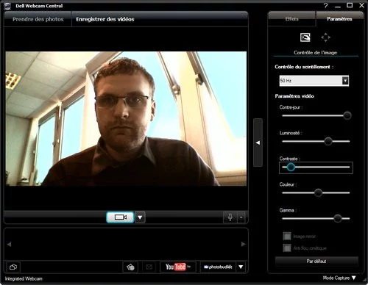Show next thumbnails with the right arrow
The height and width of the screenshot is (285, 368).
tap(243, 244)
